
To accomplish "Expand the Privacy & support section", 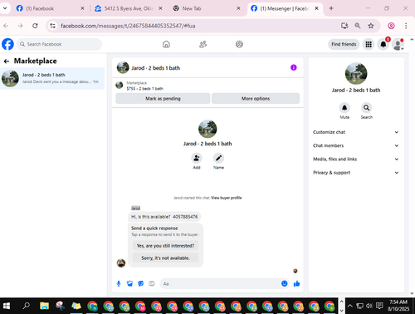I will click(356, 173).
